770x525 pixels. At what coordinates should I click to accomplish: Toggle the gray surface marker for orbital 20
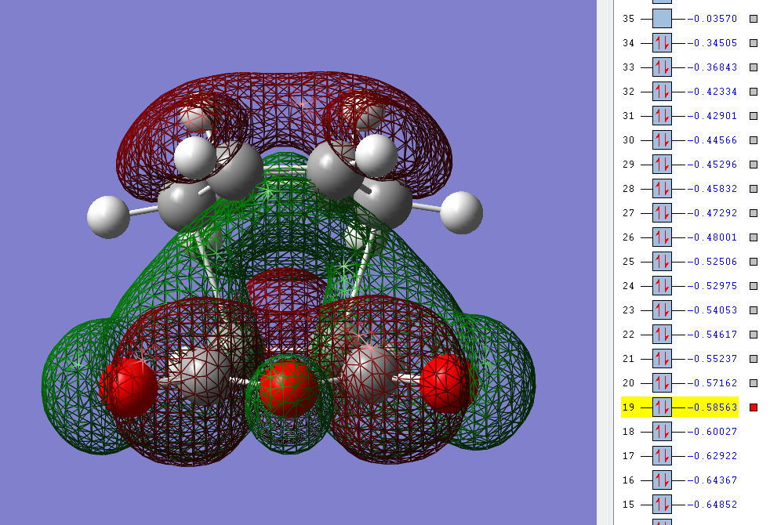[754, 383]
